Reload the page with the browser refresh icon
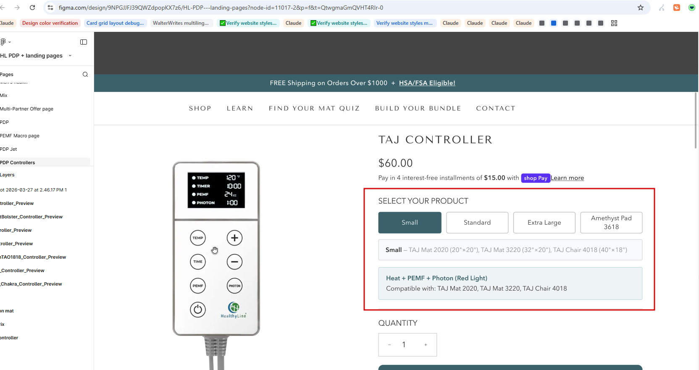Viewport: 699px width, 370px height. pos(32,8)
